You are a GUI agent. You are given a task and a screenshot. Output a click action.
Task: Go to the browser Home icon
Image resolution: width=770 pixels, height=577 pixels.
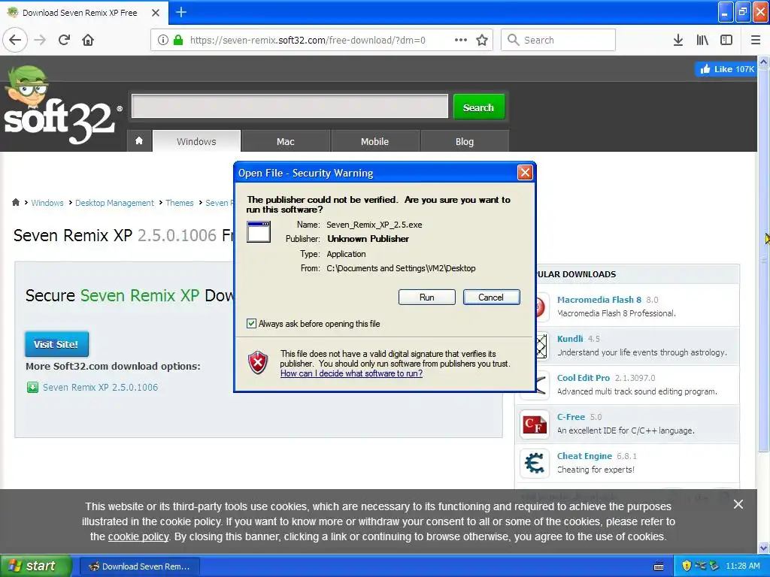[x=88, y=40]
